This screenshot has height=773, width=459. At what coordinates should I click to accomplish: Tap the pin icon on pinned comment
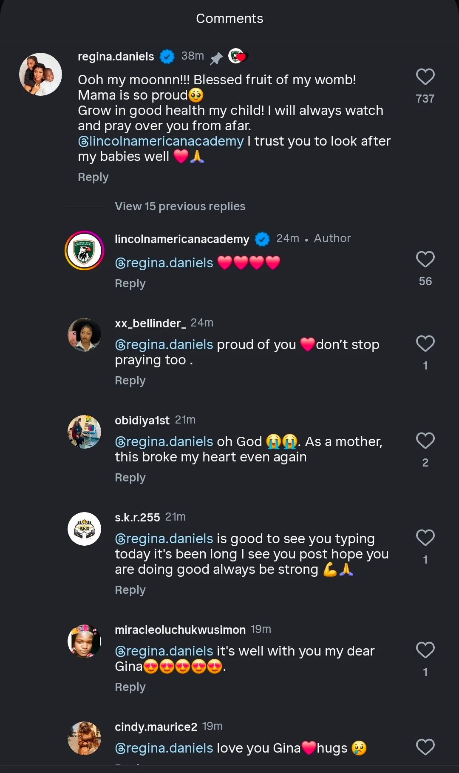(216, 58)
